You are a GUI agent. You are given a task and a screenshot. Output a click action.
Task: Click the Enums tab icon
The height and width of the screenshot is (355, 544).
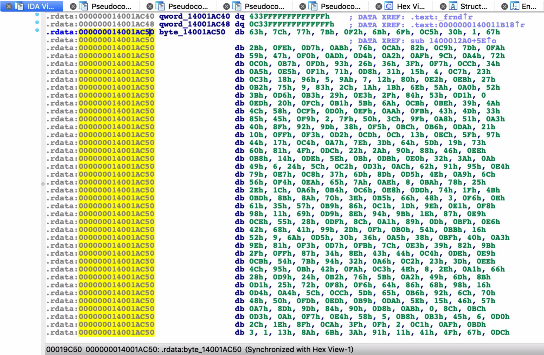pyautogui.click(x=514, y=6)
